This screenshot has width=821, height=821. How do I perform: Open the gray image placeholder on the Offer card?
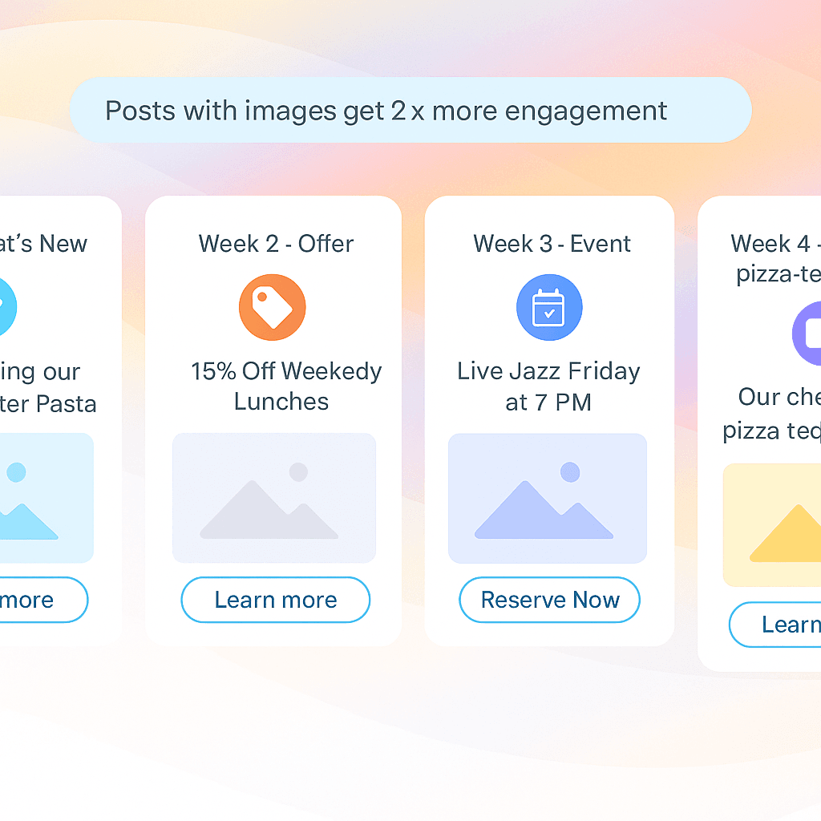(274, 498)
